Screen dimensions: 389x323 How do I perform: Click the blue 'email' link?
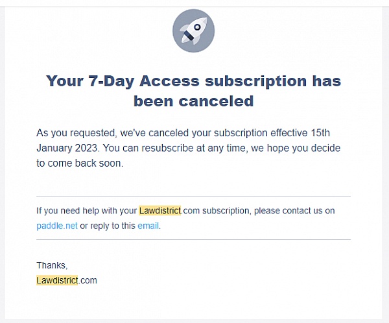tap(148, 226)
